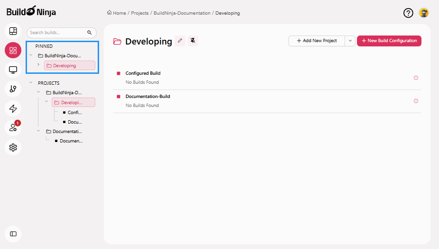The height and width of the screenshot is (249, 439).
Task: Open the Agents monitor sidebar icon
Action: coord(13,70)
